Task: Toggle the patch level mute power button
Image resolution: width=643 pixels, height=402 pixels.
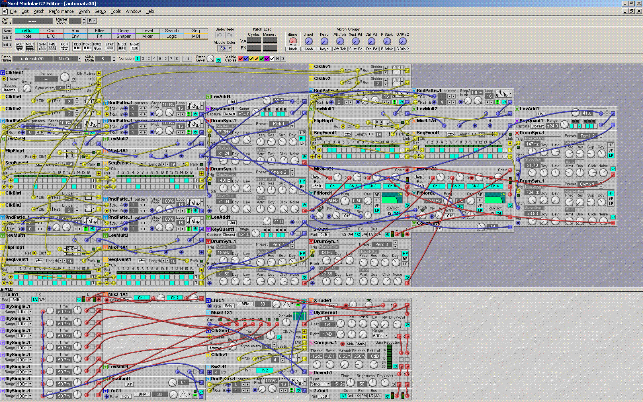Action: (x=218, y=60)
